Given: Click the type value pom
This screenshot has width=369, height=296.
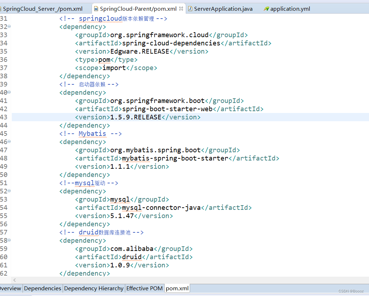Looking at the screenshot, I should pyautogui.click(x=105, y=60).
